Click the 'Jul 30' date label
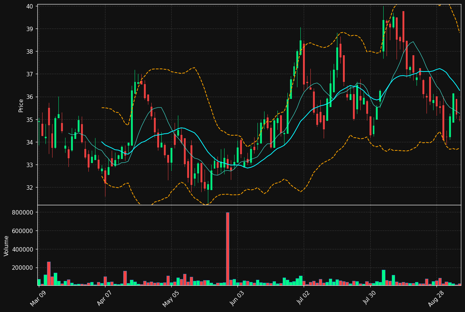465x312 pixels. click(x=369, y=298)
